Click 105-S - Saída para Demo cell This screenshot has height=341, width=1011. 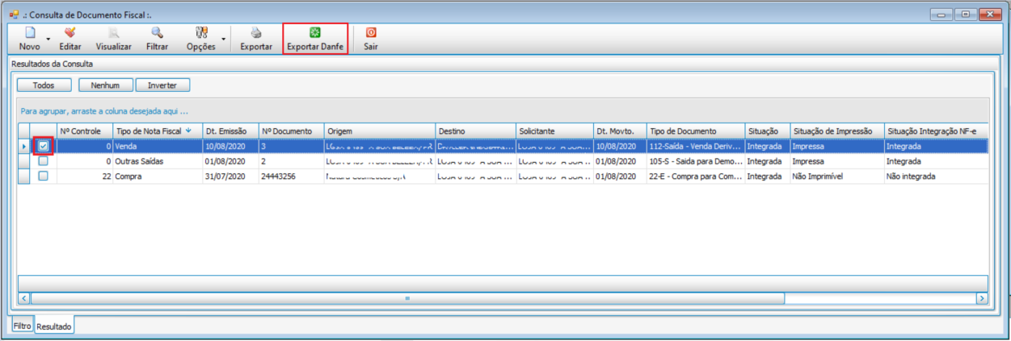click(x=696, y=161)
